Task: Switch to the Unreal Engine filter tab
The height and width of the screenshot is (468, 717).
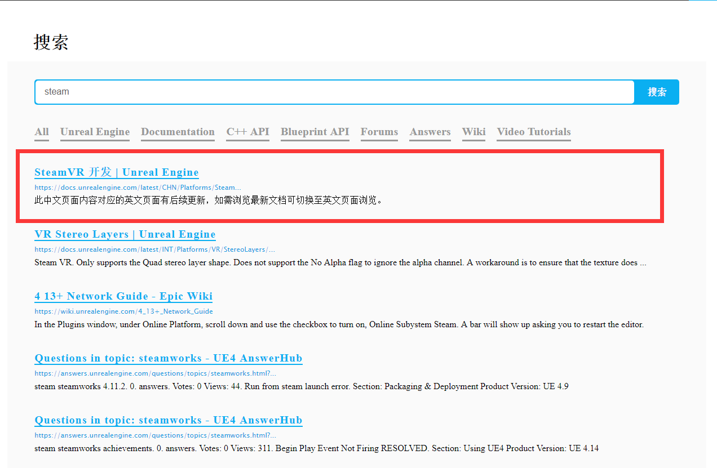Action: click(95, 132)
